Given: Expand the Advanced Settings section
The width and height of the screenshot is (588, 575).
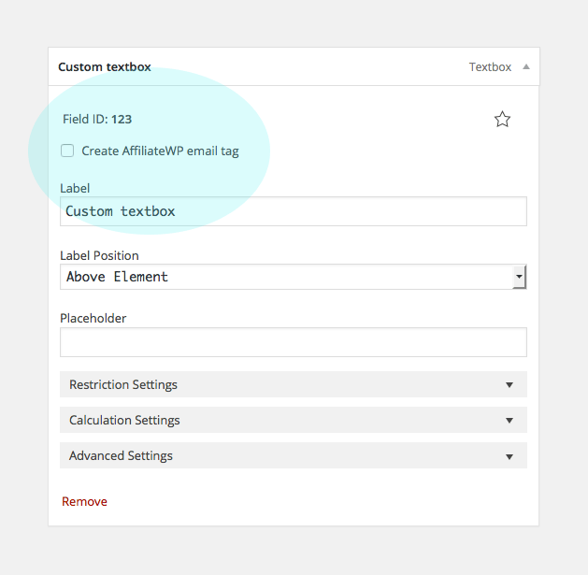Looking at the screenshot, I should tap(294, 455).
